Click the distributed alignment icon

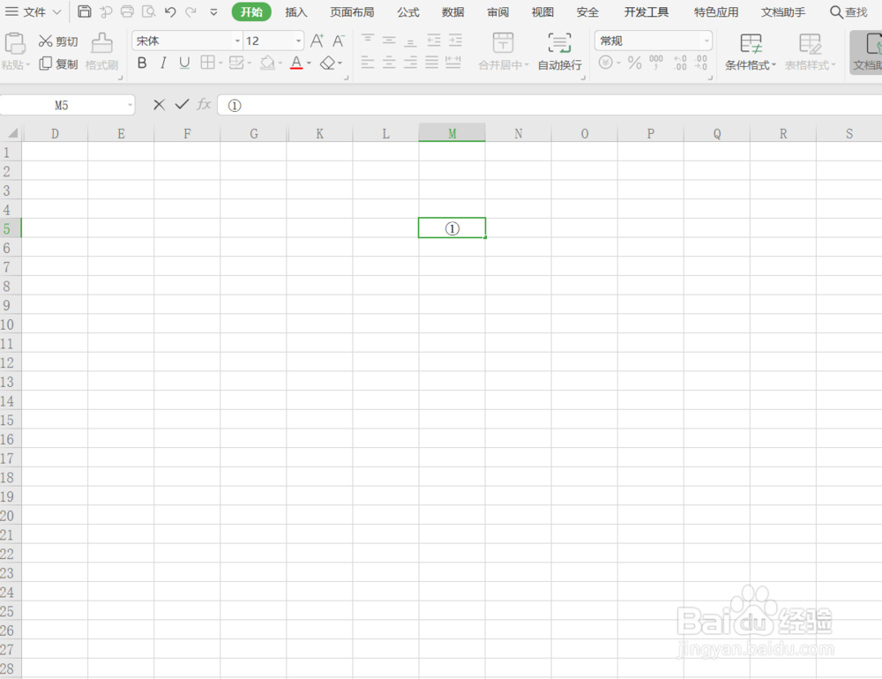pos(453,63)
